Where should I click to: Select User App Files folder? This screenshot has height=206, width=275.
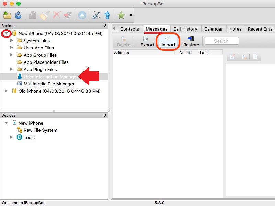pos(39,48)
